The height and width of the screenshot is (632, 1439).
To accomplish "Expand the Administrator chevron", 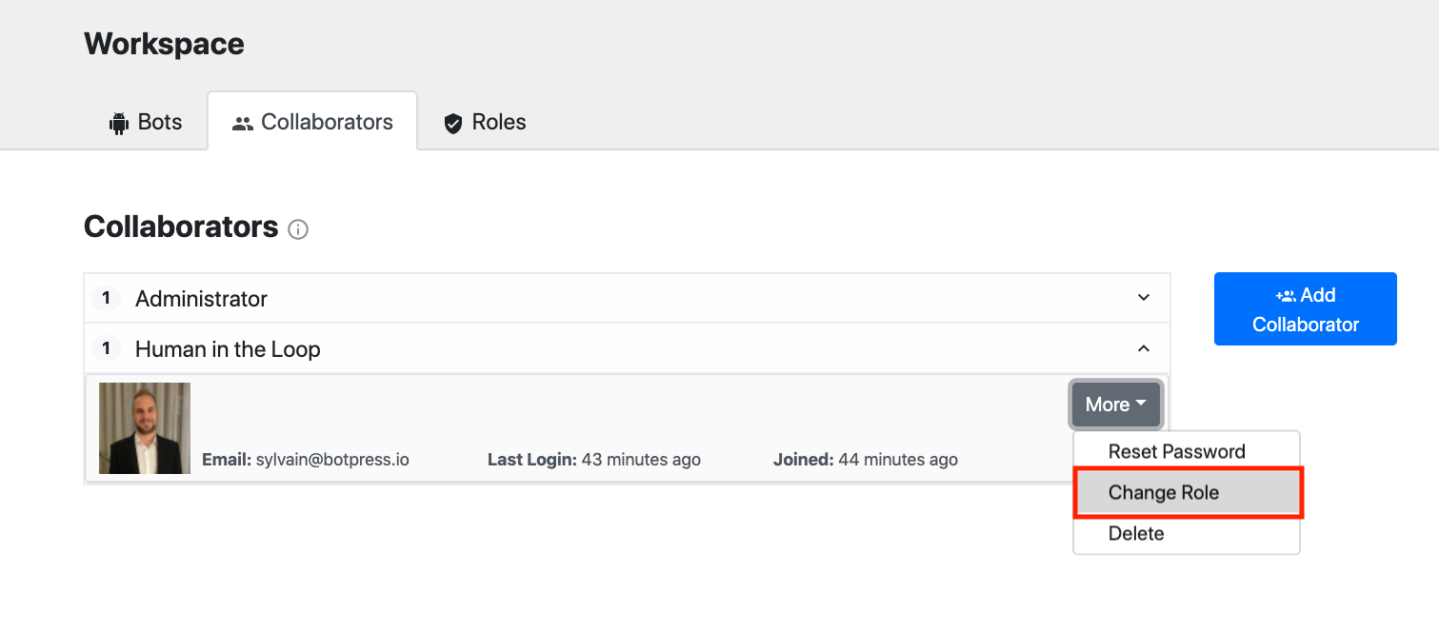I will [1144, 298].
